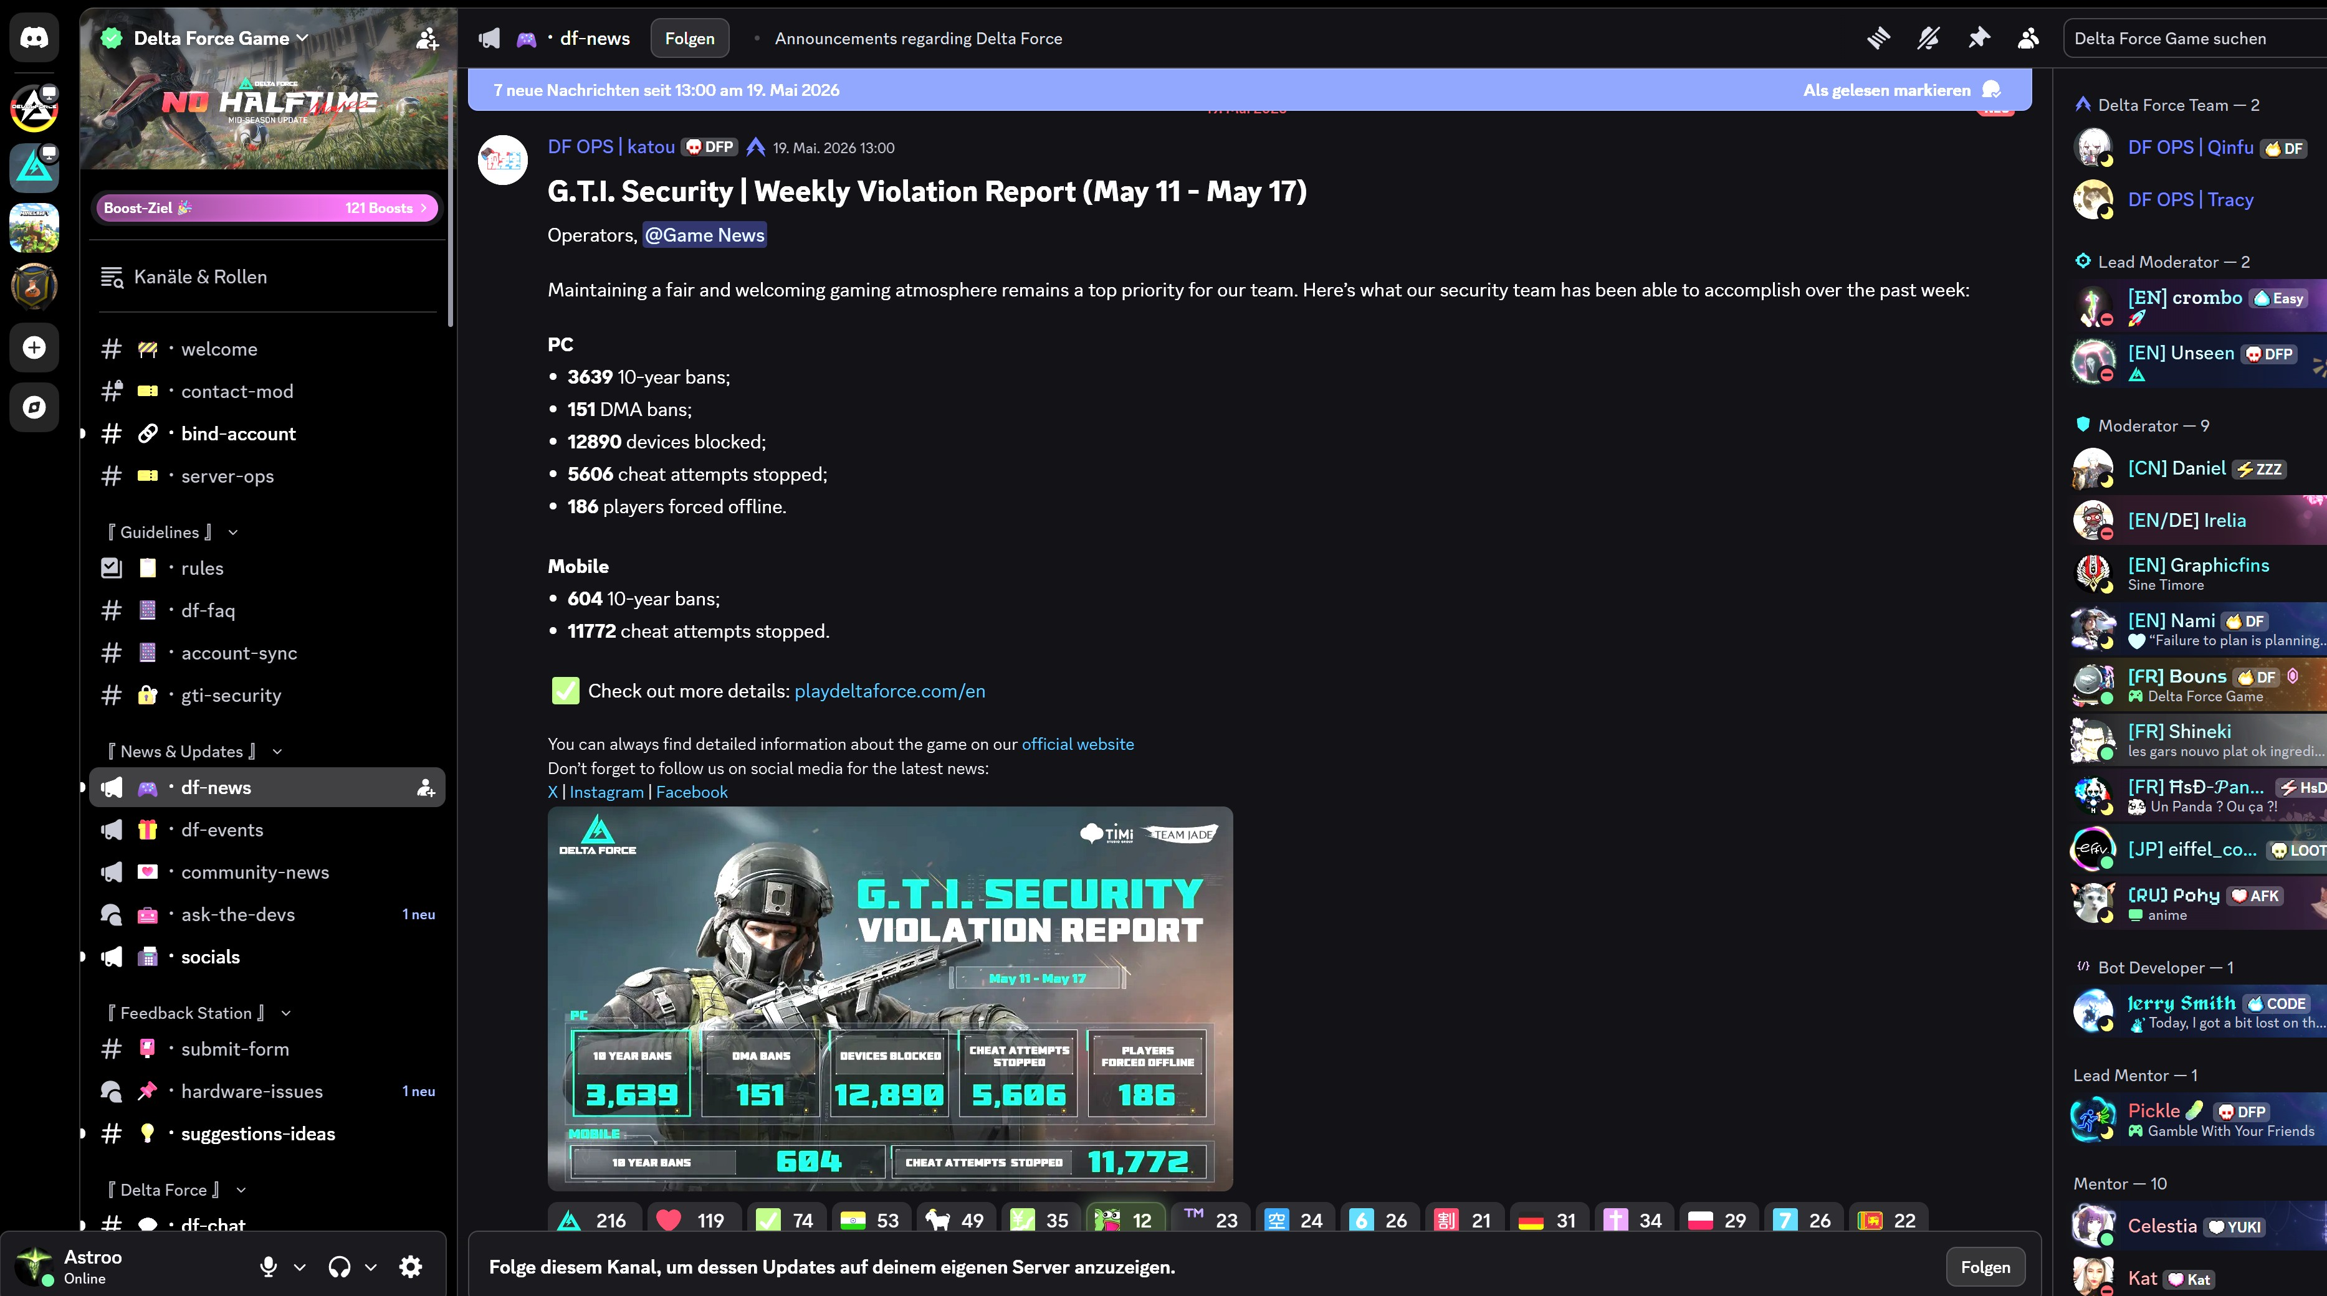The width and height of the screenshot is (2327, 1296).
Task: Open the Instagram social link
Action: tap(606, 792)
